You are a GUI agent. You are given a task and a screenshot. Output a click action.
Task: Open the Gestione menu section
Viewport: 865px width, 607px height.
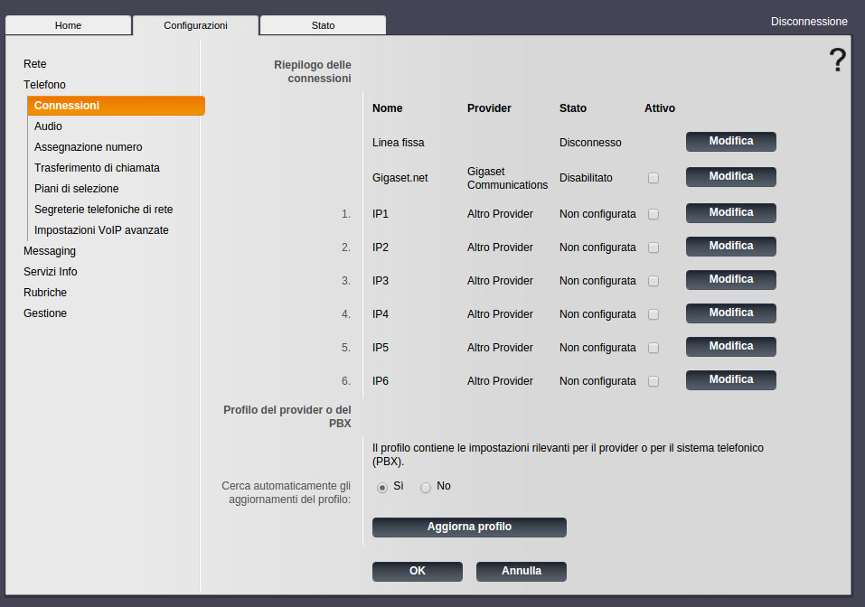coord(45,313)
